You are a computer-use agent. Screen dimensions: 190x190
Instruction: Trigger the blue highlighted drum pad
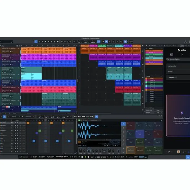click(x=140, y=134)
